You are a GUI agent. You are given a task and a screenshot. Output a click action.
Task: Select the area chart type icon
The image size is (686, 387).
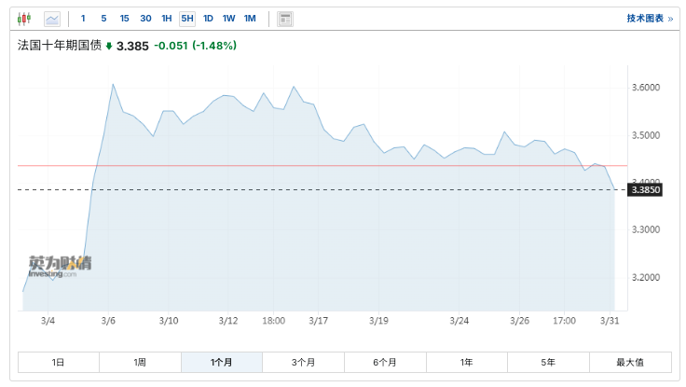pos(52,19)
